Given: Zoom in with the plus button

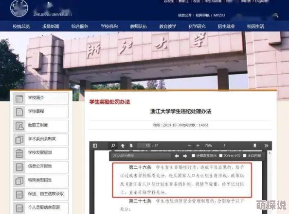Looking at the screenshot, I should [198, 146].
